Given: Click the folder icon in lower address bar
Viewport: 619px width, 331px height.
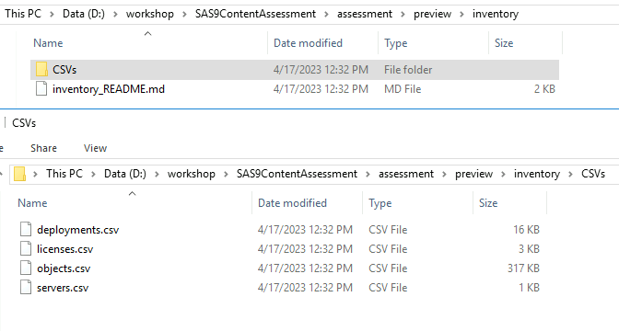Looking at the screenshot, I should click(x=19, y=174).
